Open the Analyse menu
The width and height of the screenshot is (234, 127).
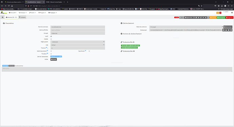[23, 13]
